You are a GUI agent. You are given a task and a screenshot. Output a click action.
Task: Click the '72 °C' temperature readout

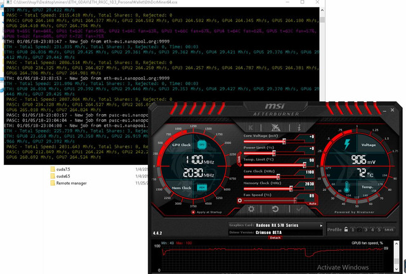(365, 173)
